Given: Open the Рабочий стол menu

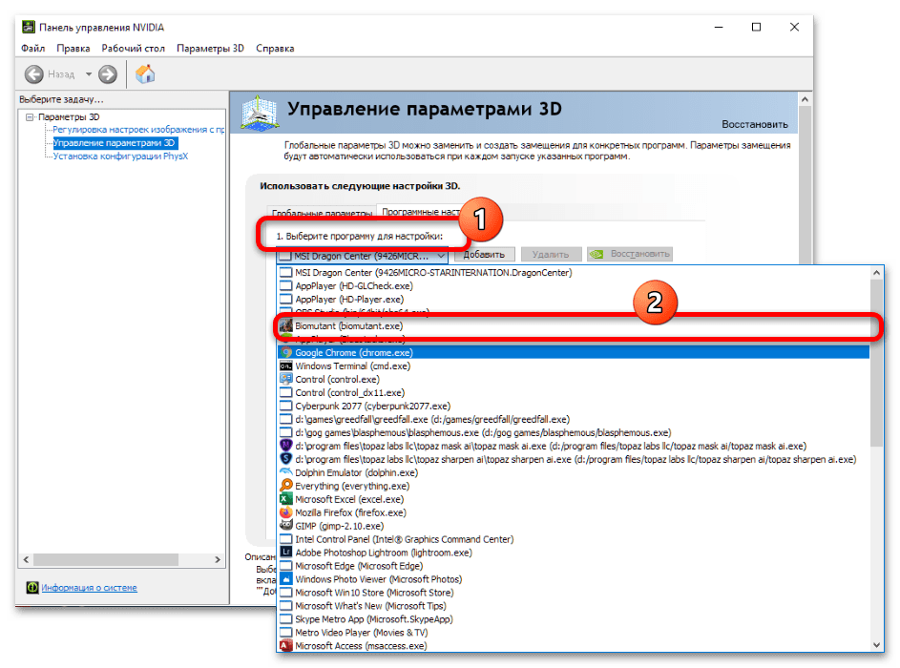Looking at the screenshot, I should coord(134,49).
